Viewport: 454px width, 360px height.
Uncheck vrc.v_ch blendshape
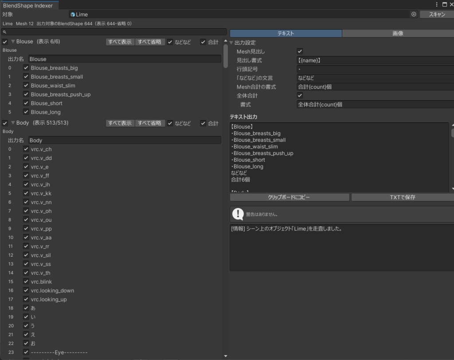[x=26, y=149]
